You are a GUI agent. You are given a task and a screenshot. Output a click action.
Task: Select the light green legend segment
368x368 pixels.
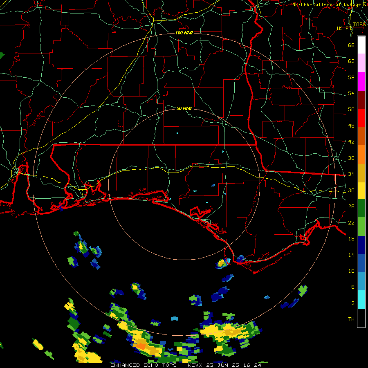(x=361, y=227)
